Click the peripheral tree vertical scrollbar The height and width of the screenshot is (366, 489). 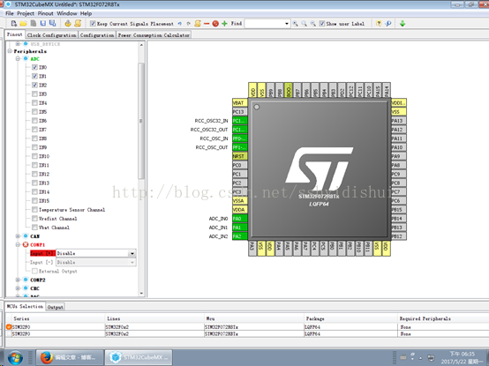pyautogui.click(x=141, y=121)
